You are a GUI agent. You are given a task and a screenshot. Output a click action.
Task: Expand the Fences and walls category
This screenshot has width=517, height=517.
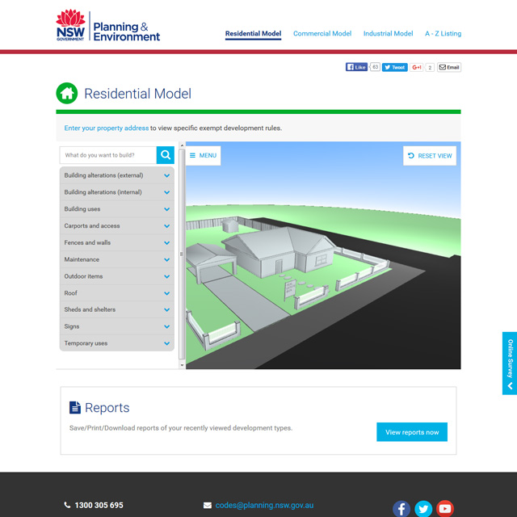coord(117,242)
